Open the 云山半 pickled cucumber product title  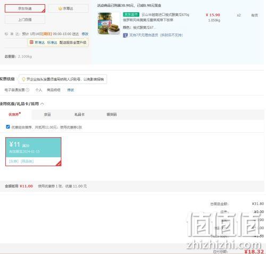(165, 15)
